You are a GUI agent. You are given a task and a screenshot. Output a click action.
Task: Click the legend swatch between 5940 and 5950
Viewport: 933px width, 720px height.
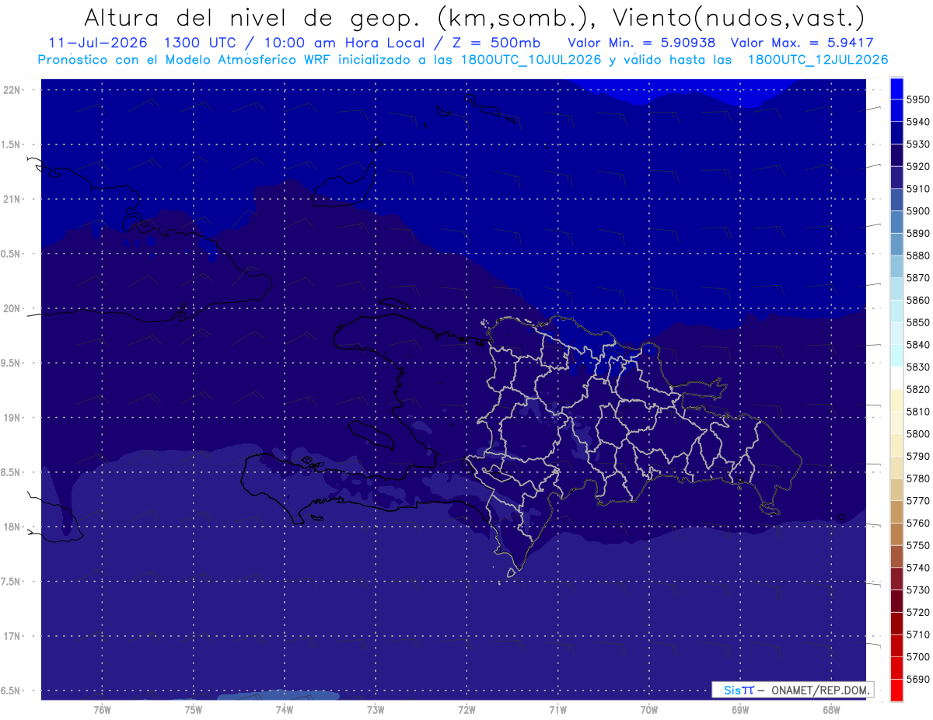[x=896, y=110]
